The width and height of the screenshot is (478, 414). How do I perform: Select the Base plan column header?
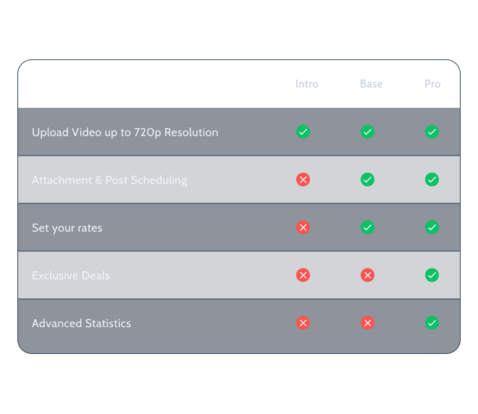[371, 84]
